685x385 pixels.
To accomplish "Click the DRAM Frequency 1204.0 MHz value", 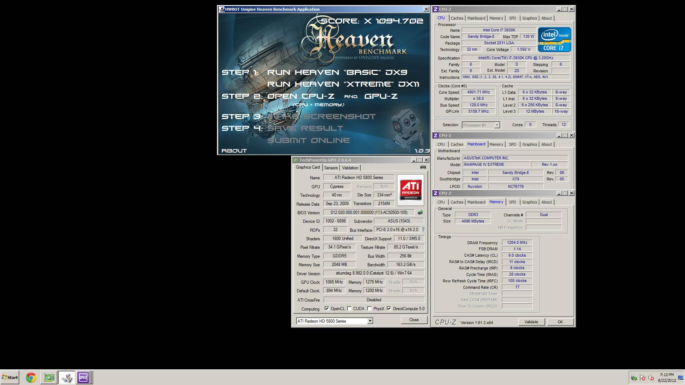I will tap(517, 242).
